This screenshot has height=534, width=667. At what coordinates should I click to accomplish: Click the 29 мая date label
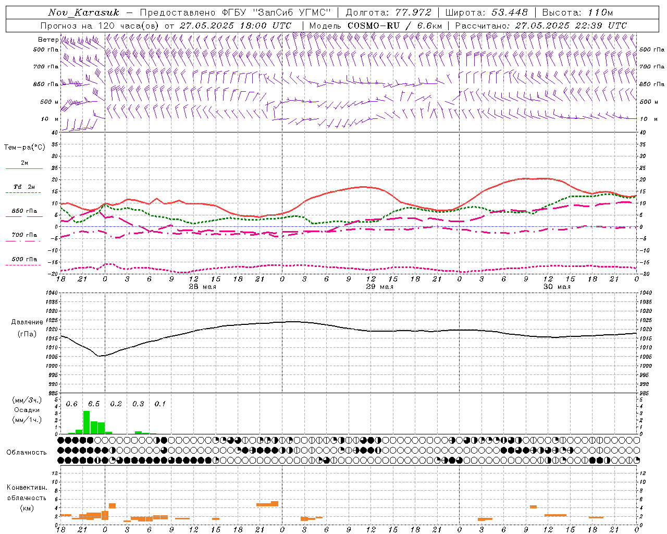click(380, 287)
